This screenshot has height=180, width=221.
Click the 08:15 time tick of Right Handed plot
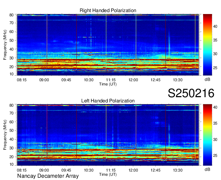coord(22,80)
